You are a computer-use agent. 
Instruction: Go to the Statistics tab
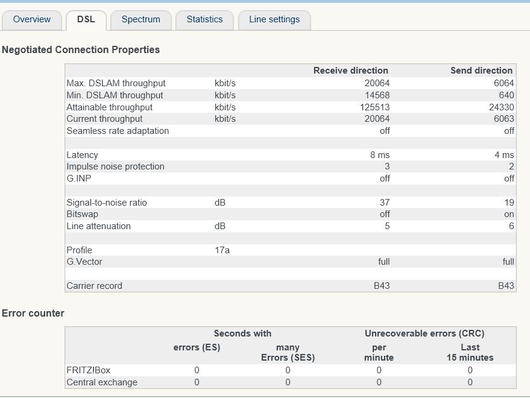[x=204, y=19]
